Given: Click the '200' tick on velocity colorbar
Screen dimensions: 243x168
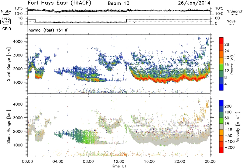Looking at the screenshot, I should (x=228, y=106).
